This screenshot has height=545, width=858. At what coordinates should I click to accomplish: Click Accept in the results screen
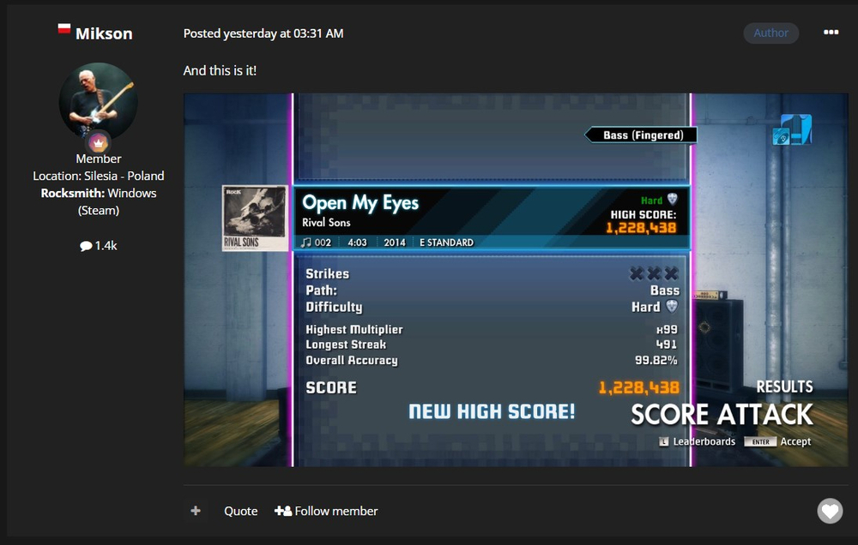click(795, 441)
